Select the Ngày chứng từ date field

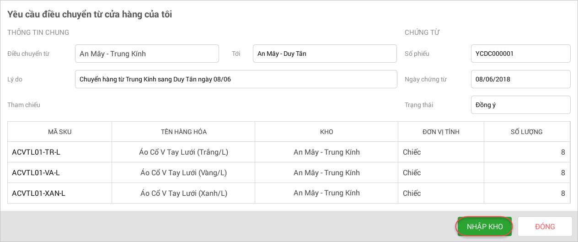(x=520, y=79)
